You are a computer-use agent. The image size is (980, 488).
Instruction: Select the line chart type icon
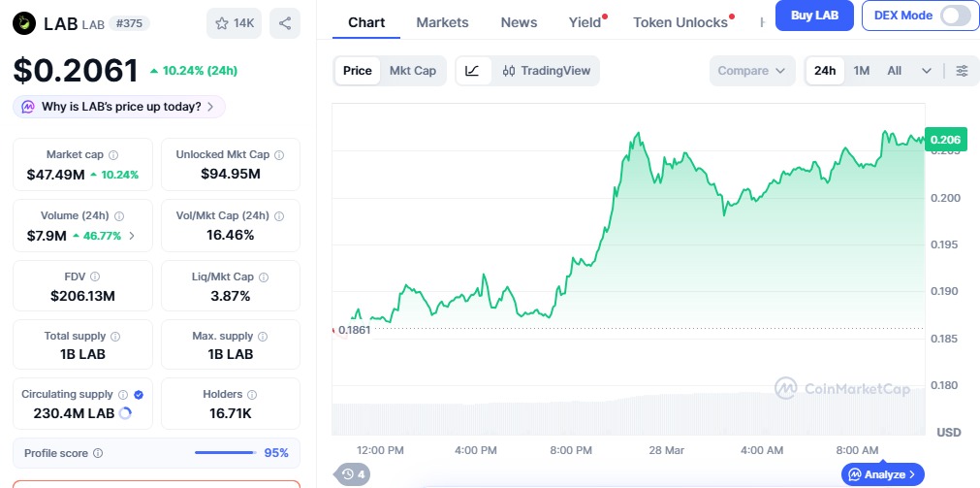click(472, 71)
